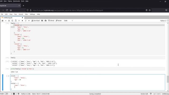Bookmark this page with the star icon
The height and width of the screenshot is (95, 169).
(x=150, y=10)
